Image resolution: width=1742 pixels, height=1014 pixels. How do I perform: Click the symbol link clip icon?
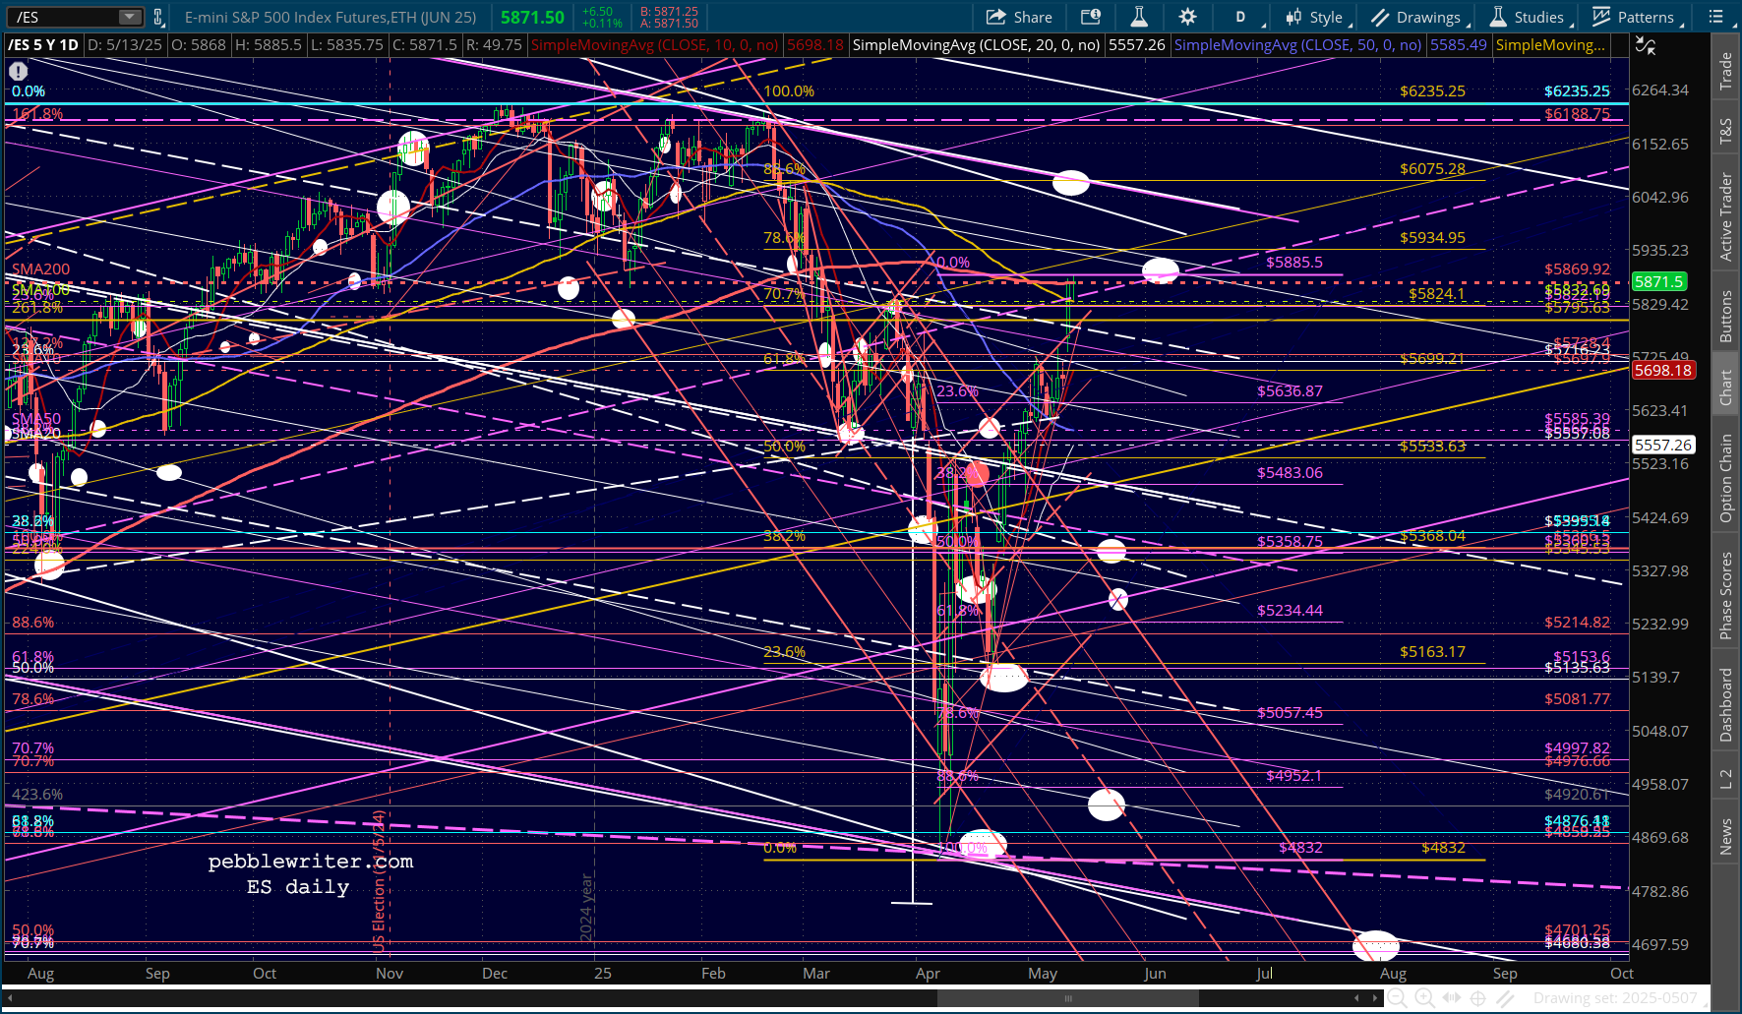tap(157, 17)
